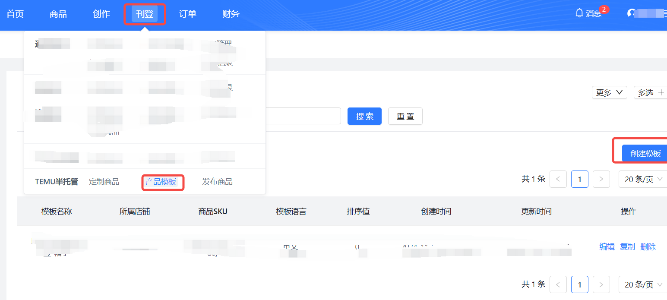Click the next-page arrow in bottom pagination
The image size is (667, 300).
click(x=601, y=284)
